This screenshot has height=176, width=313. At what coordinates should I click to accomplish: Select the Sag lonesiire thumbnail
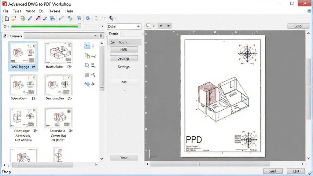[58, 85]
